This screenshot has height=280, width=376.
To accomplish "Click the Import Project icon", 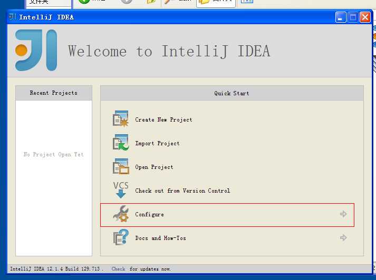I will (x=121, y=143).
